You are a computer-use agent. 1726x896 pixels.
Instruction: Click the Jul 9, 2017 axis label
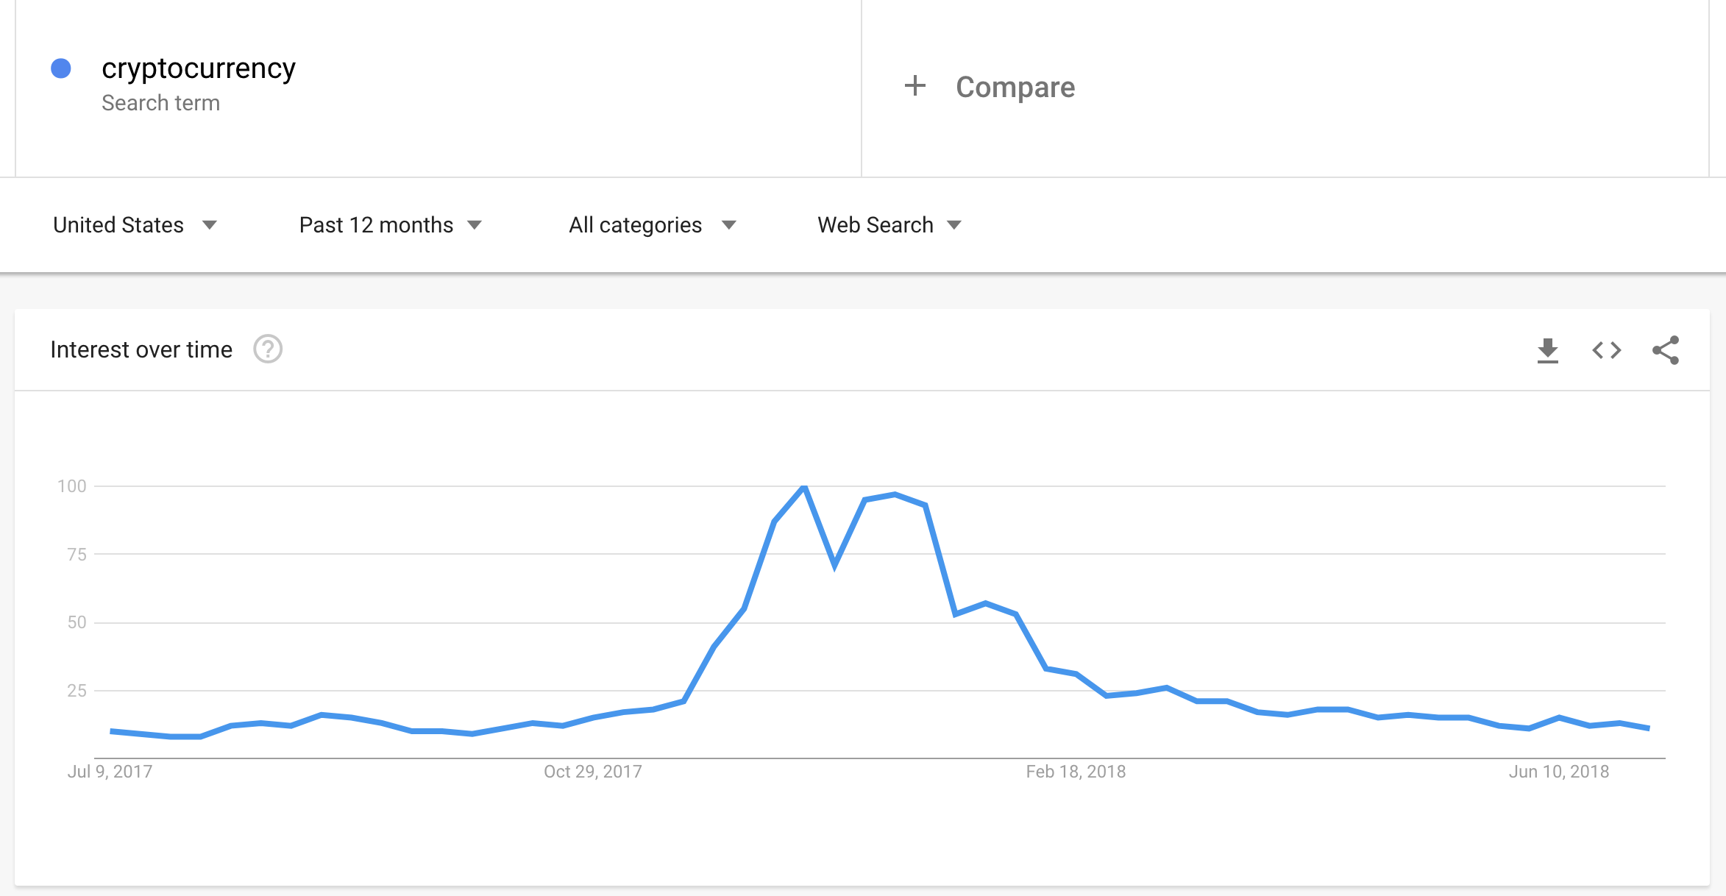pos(110,772)
